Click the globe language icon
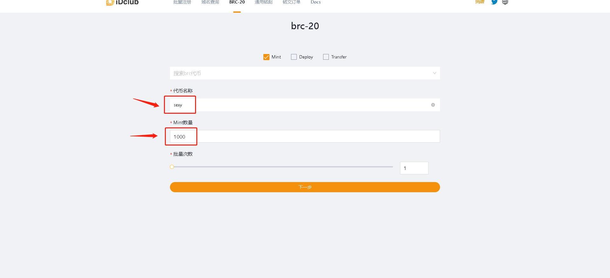The image size is (610, 278). [505, 2]
